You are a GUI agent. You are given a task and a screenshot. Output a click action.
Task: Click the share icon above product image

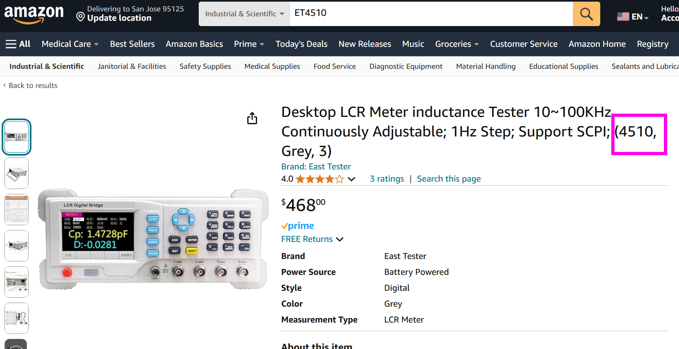pos(252,118)
